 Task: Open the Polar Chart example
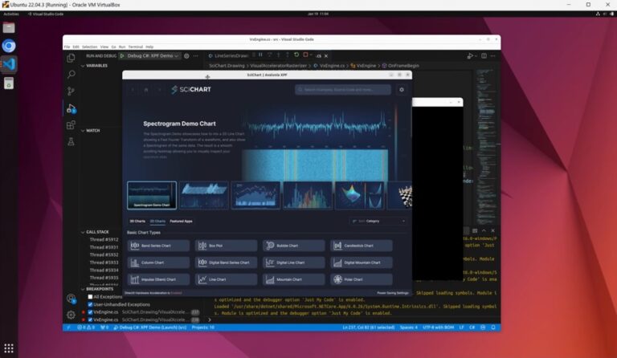coord(362,279)
